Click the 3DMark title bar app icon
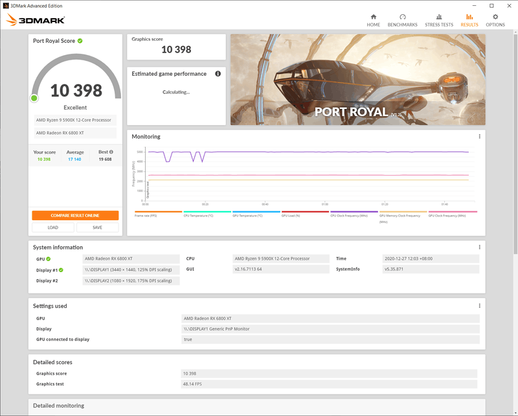 [6, 6]
